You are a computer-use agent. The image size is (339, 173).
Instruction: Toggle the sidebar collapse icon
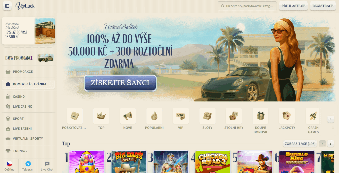pyautogui.click(x=7, y=6)
